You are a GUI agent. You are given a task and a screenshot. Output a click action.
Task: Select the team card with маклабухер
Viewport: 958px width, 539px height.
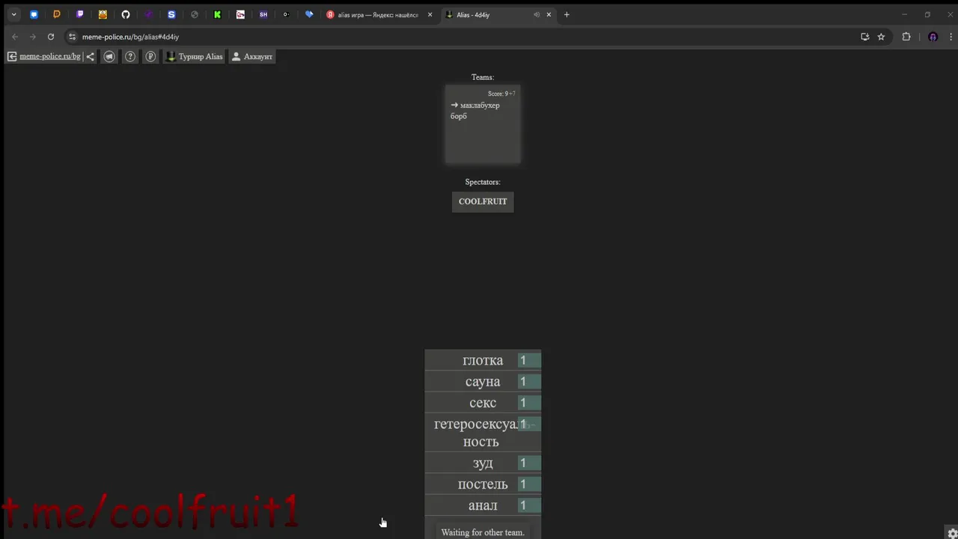[x=483, y=124]
